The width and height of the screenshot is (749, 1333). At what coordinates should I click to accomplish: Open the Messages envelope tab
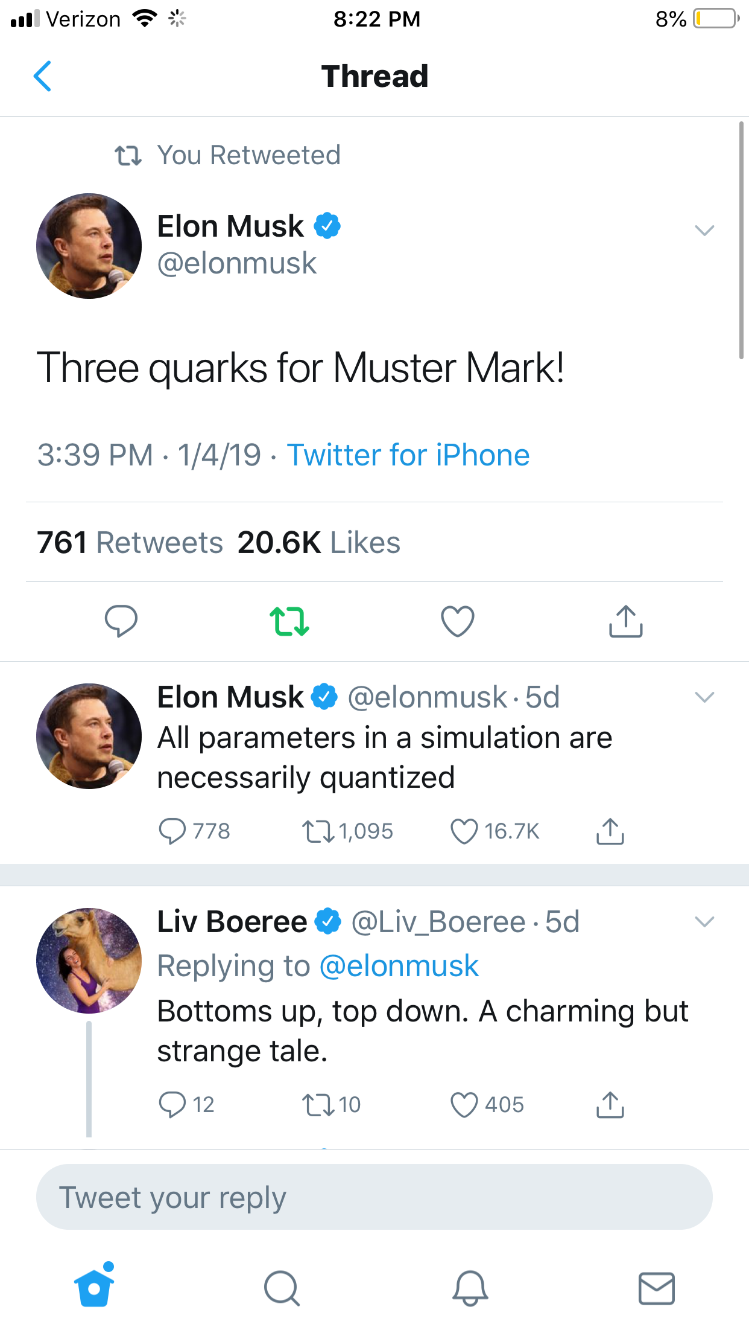pyautogui.click(x=656, y=1288)
